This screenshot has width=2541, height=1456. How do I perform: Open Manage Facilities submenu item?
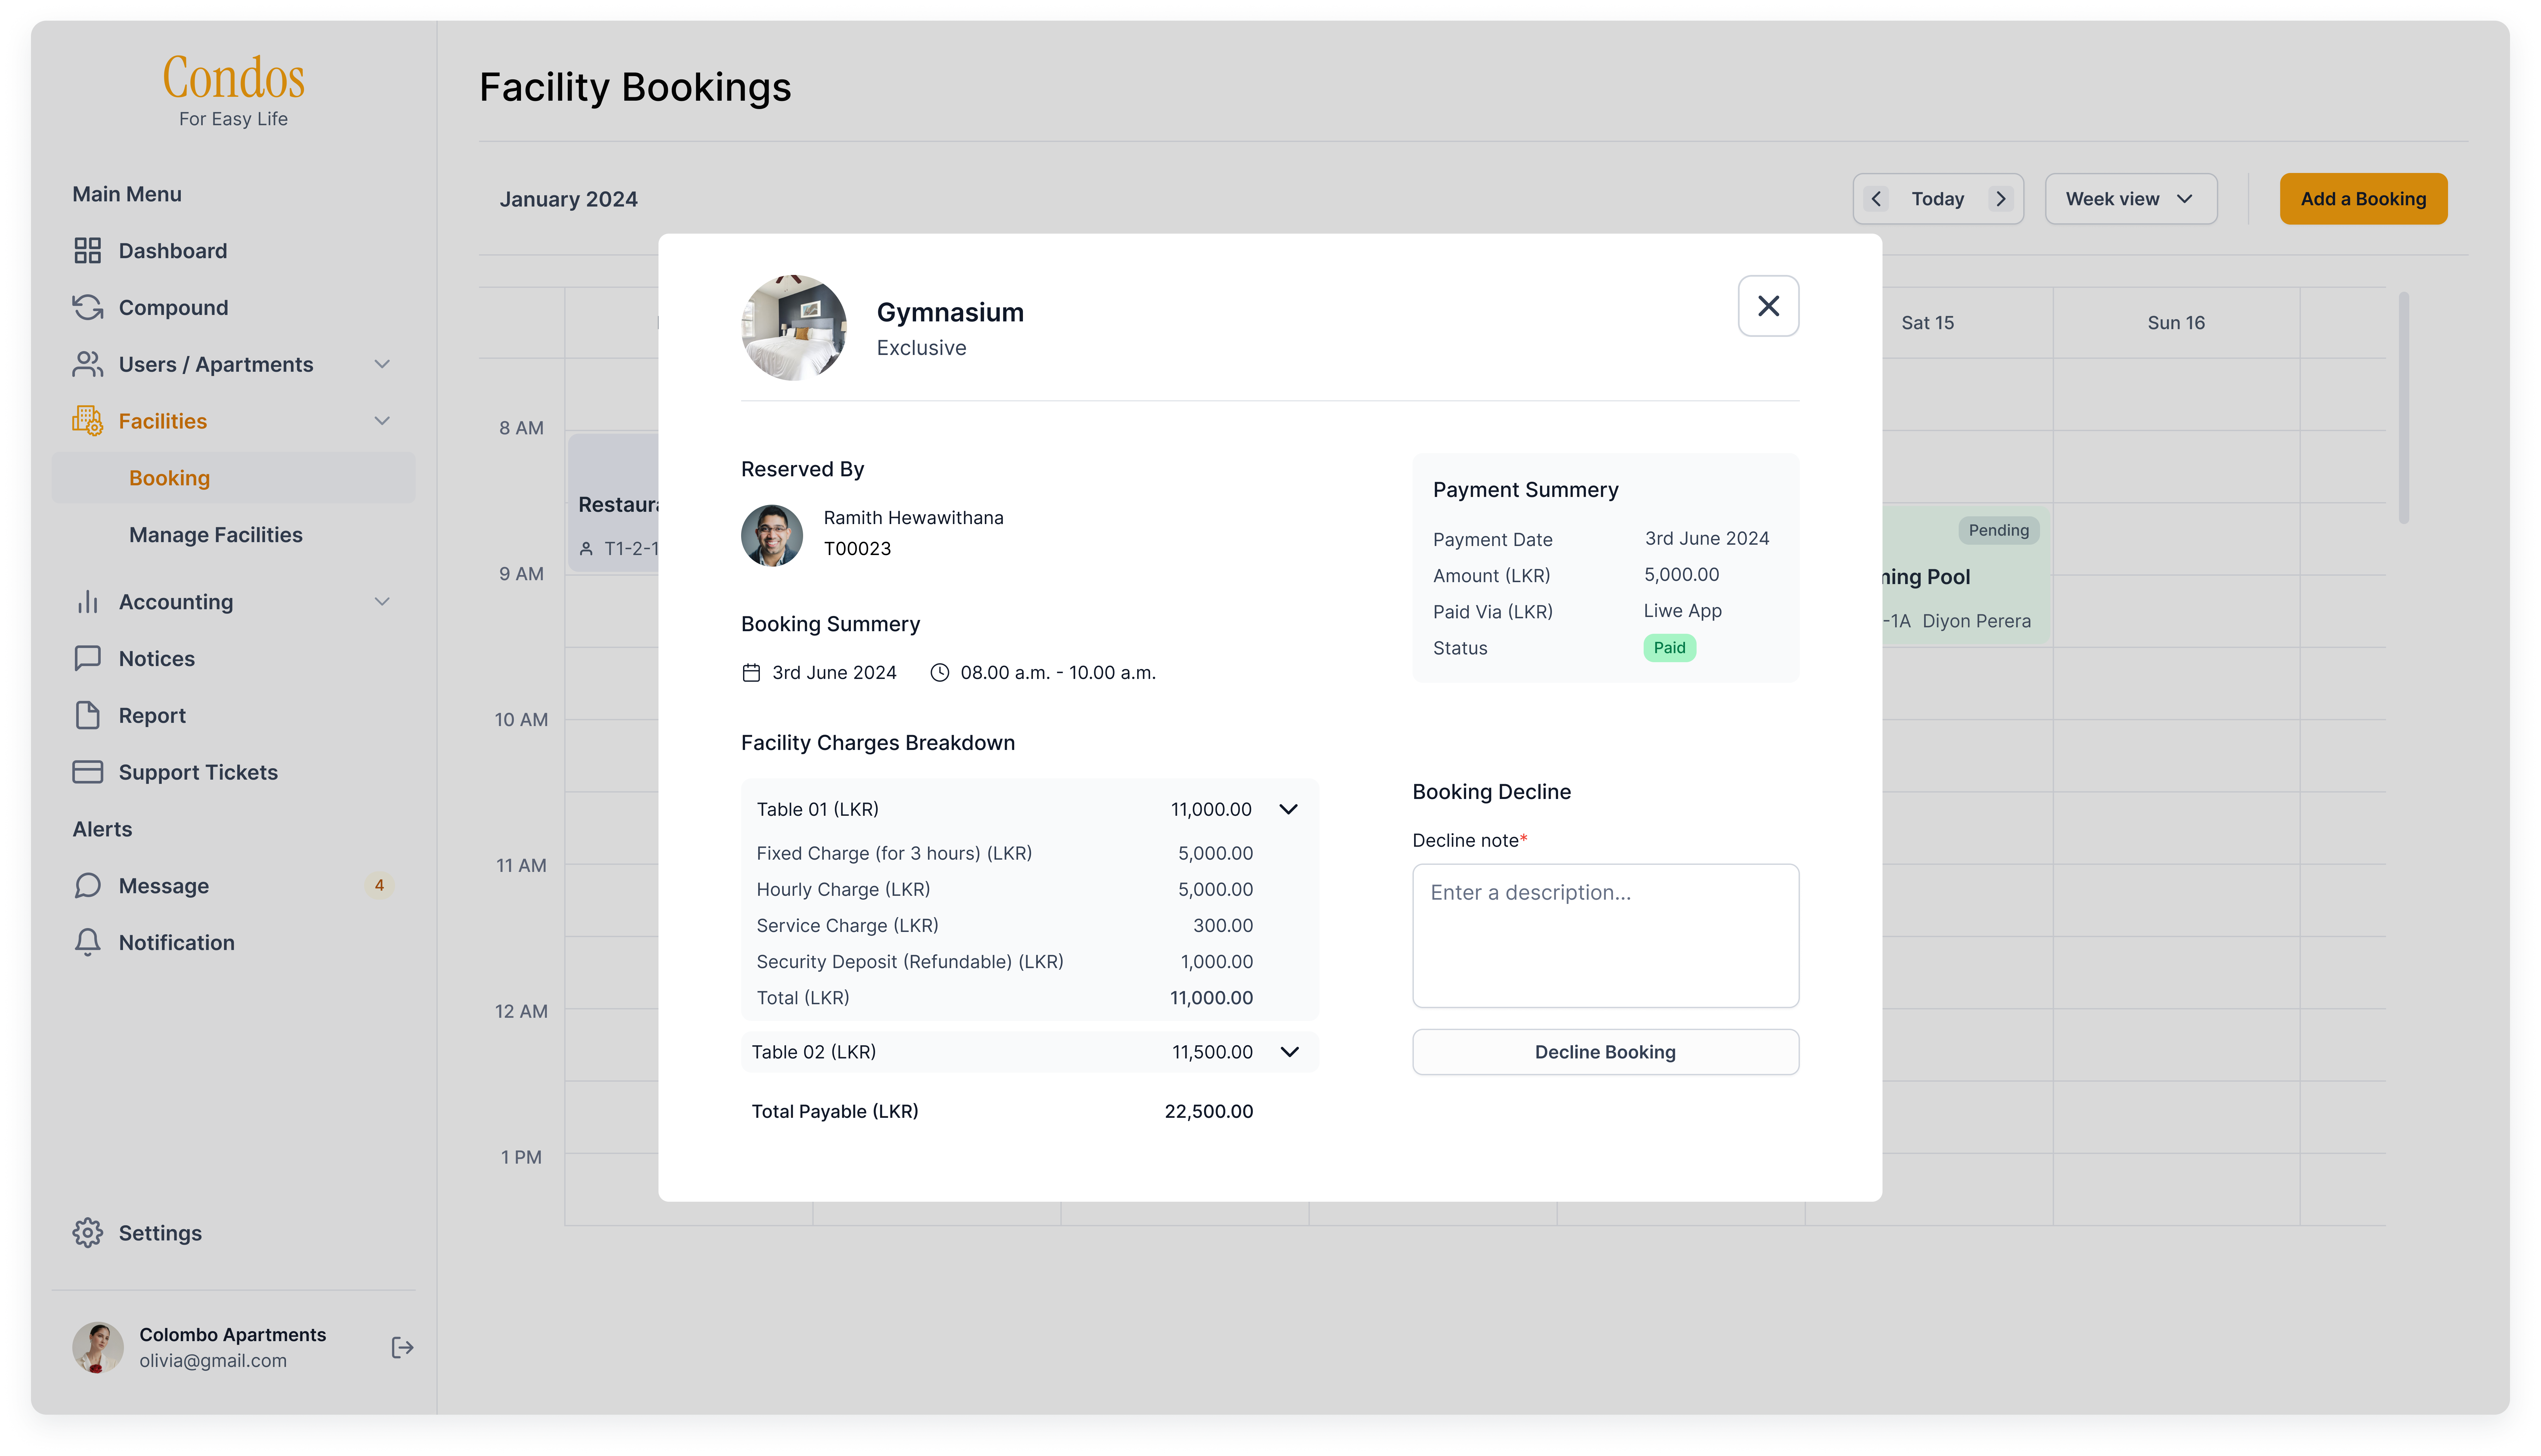click(216, 535)
